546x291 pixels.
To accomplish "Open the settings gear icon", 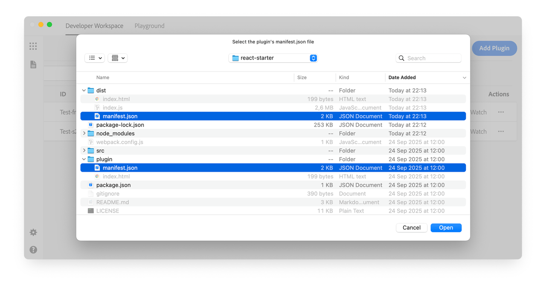I will click(x=33, y=232).
